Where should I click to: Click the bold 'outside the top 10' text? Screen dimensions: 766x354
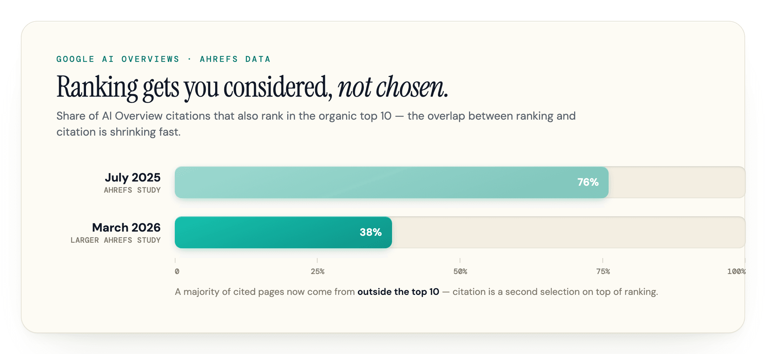[x=398, y=291]
